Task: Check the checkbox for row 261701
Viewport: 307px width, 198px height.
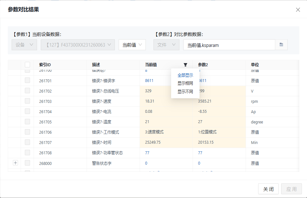Action: coord(27,80)
